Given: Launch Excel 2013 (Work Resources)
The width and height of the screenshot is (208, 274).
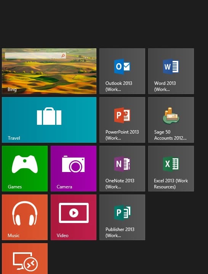Looking at the screenshot, I should click(x=171, y=169).
